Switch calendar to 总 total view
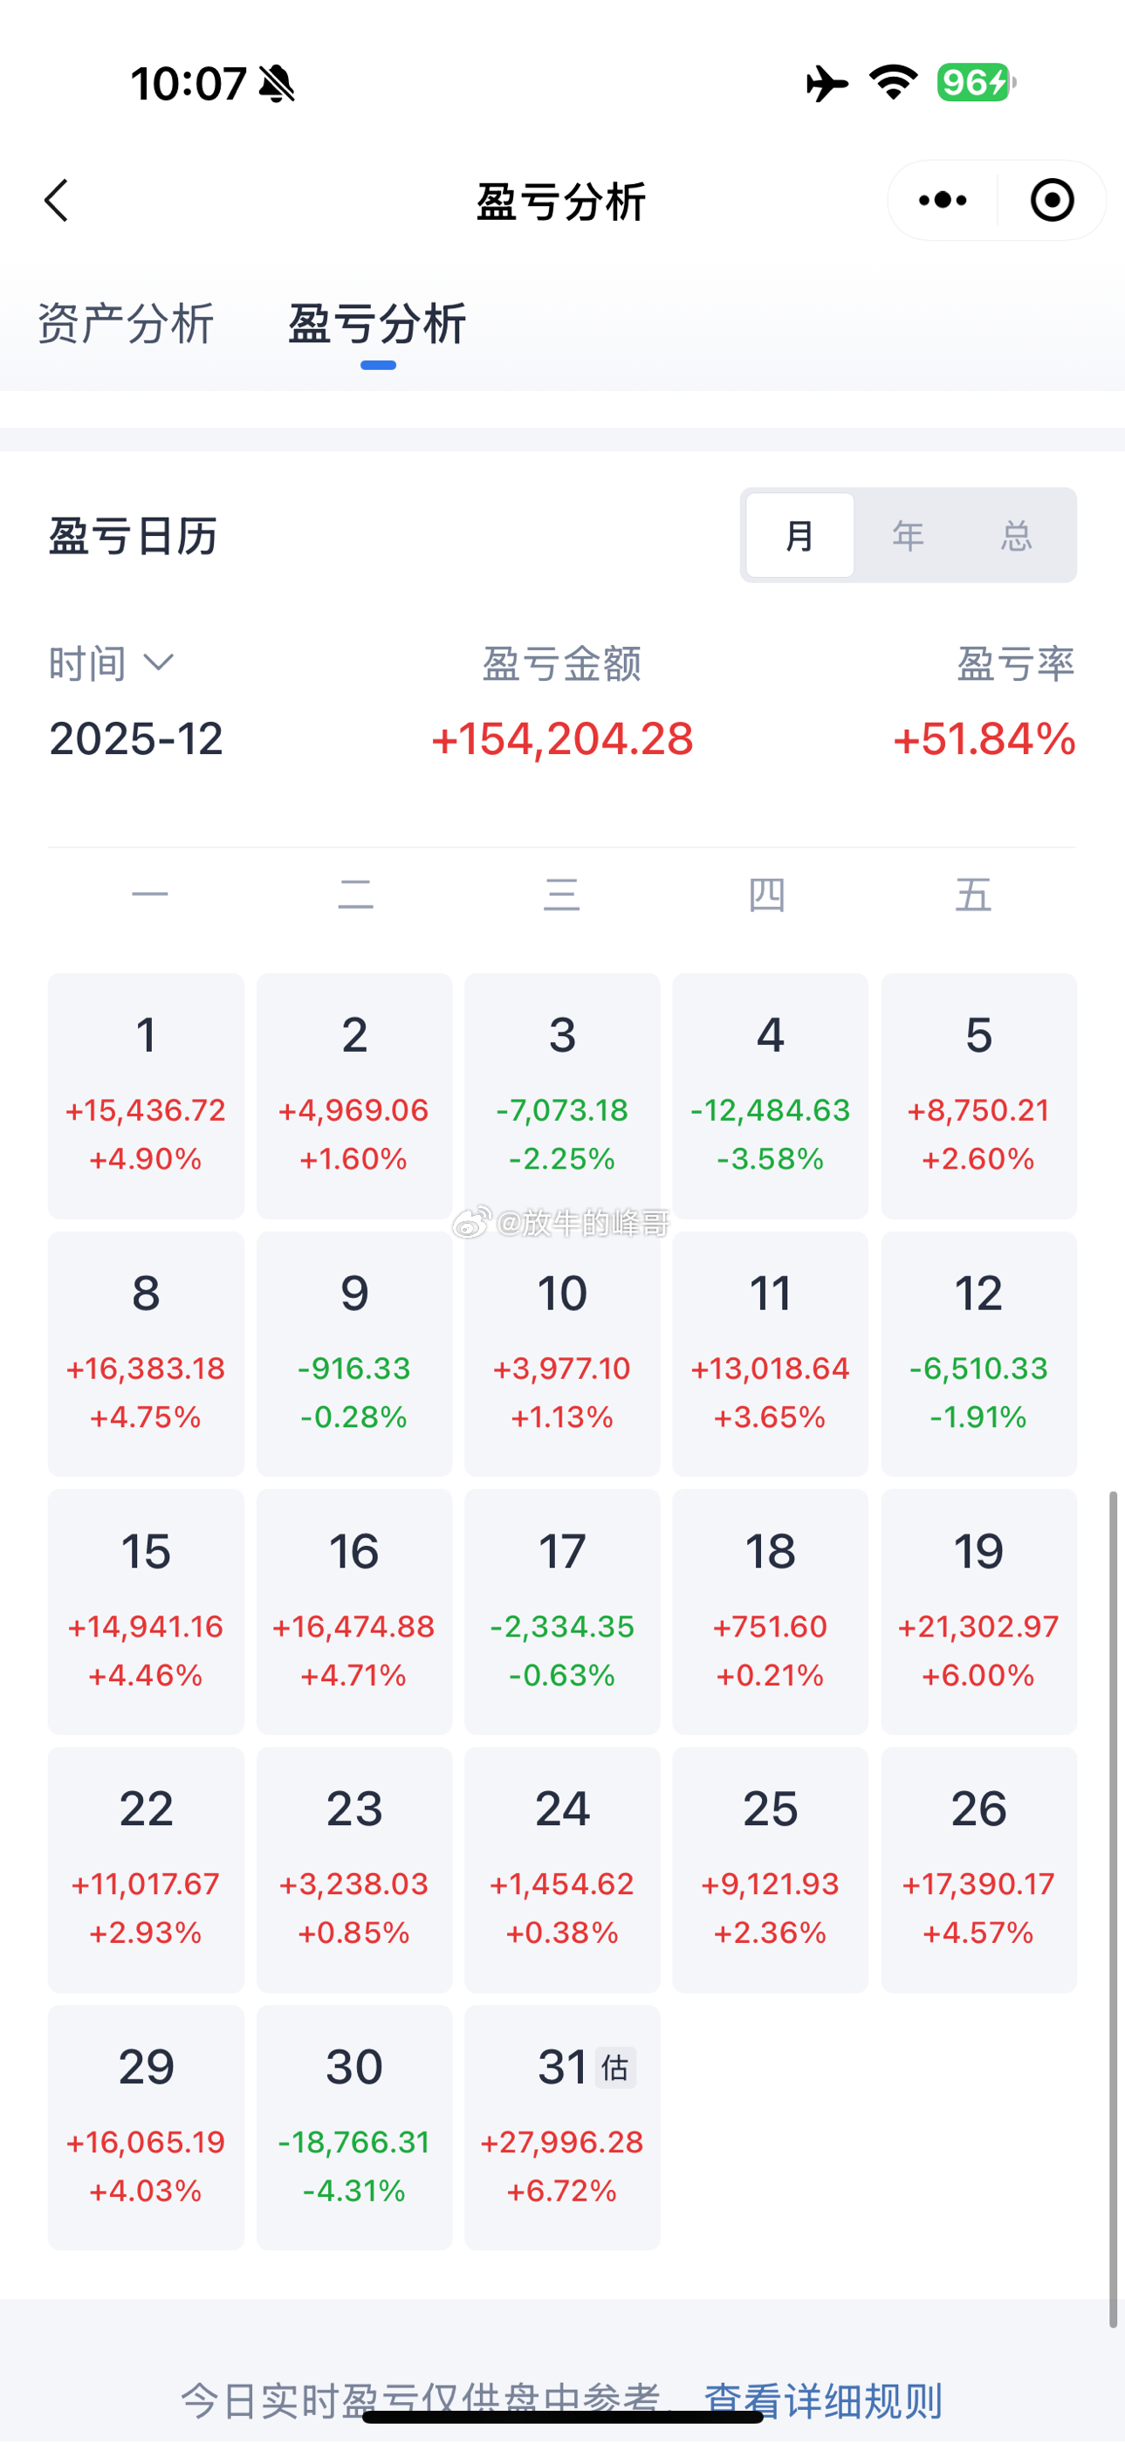 coord(1016,535)
